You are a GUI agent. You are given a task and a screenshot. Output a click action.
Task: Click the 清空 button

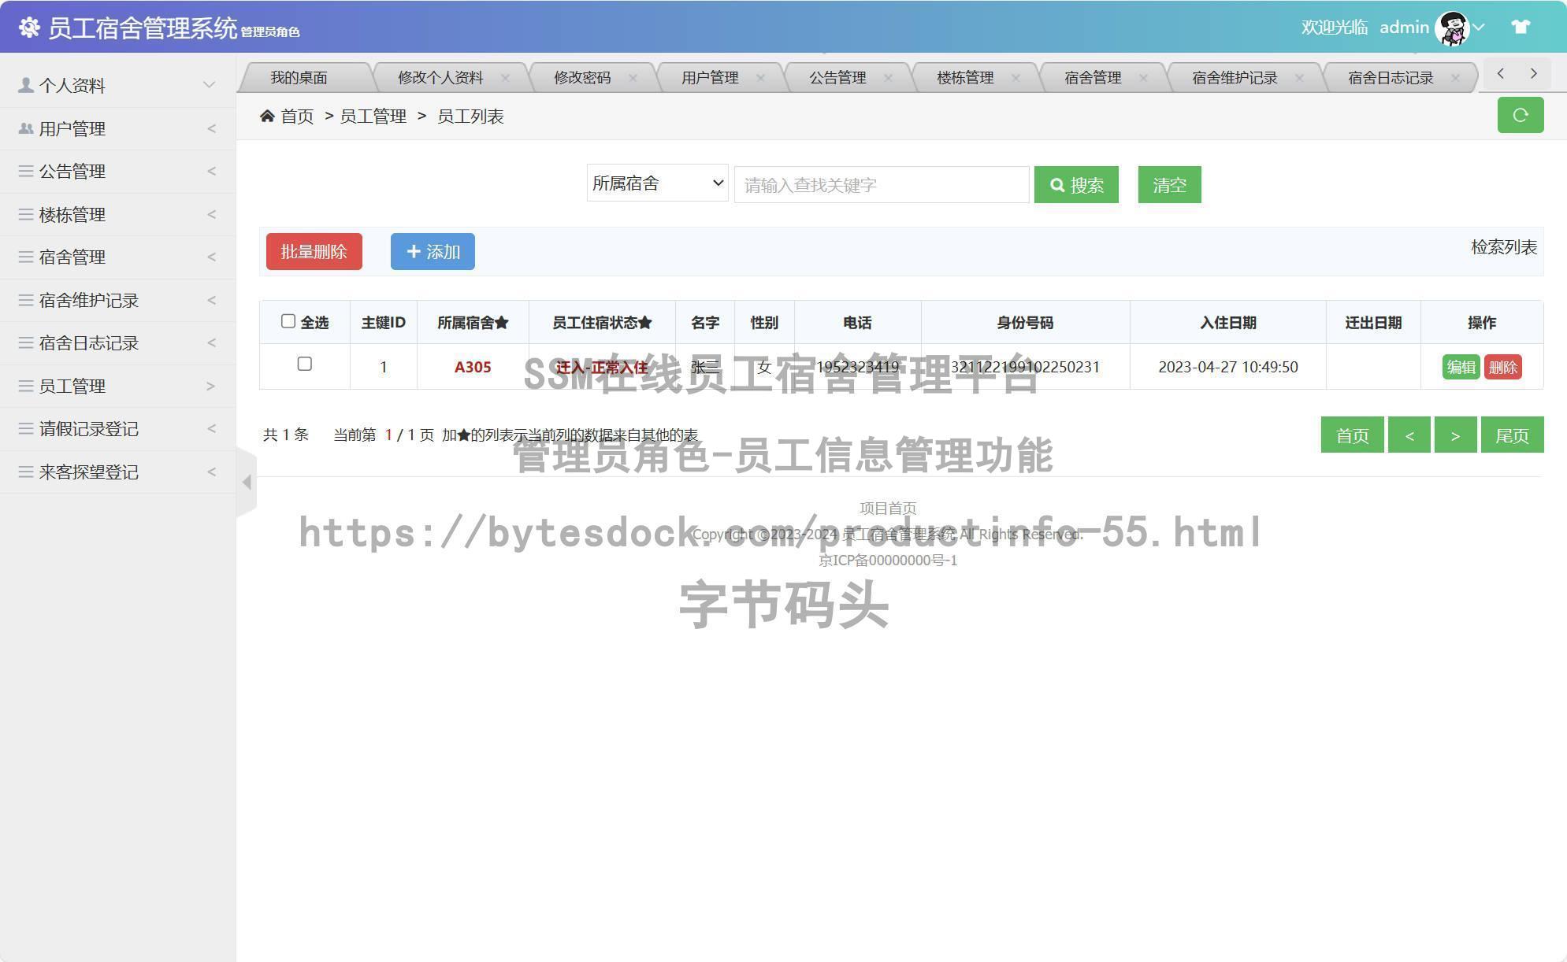[x=1169, y=184]
